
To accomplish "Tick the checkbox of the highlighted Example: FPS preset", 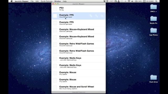I will point(55,16).
